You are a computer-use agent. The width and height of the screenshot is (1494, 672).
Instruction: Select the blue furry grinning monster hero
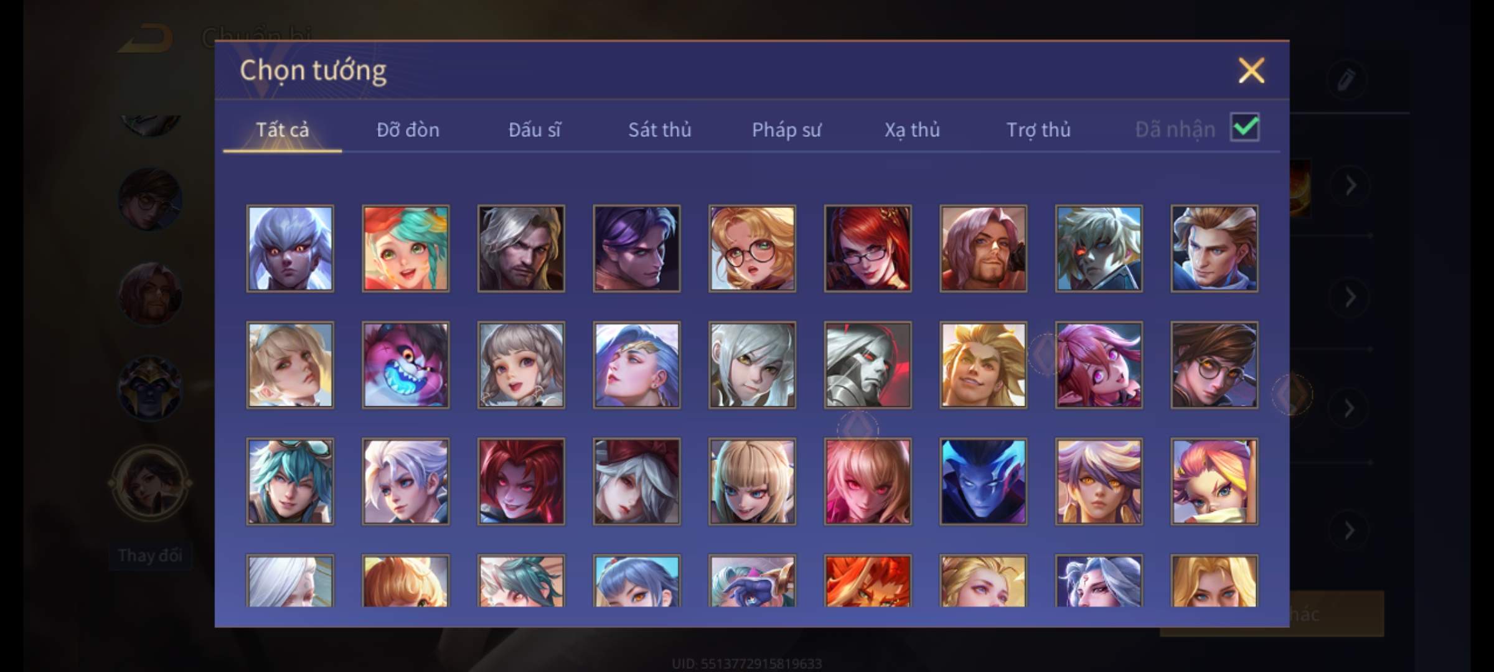click(405, 365)
